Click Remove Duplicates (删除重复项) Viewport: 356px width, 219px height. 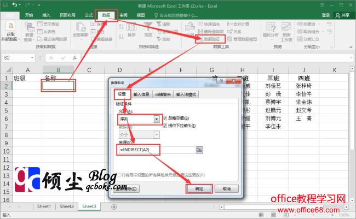pos(211,32)
